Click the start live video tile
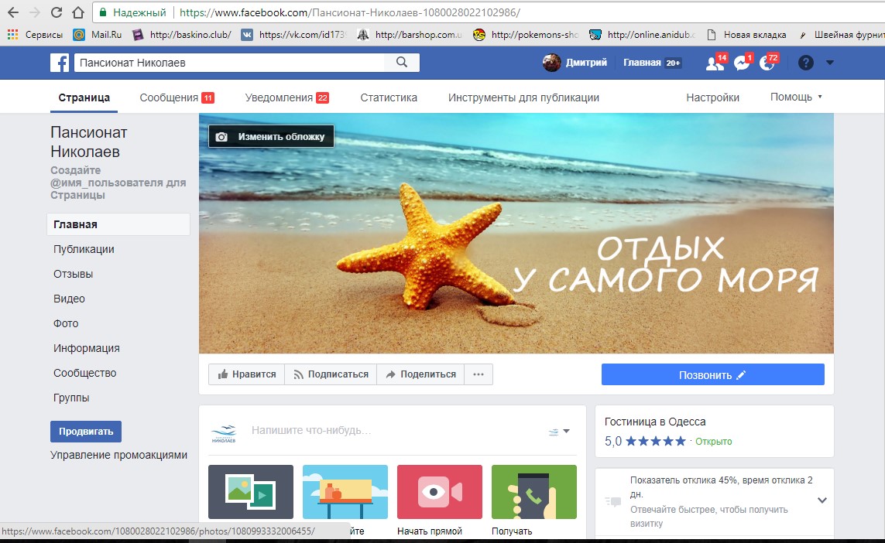 (440, 492)
